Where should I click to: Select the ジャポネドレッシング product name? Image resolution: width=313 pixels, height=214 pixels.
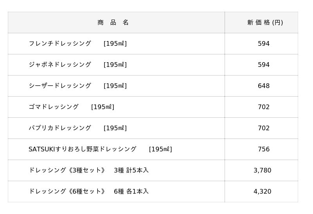click(x=60, y=65)
